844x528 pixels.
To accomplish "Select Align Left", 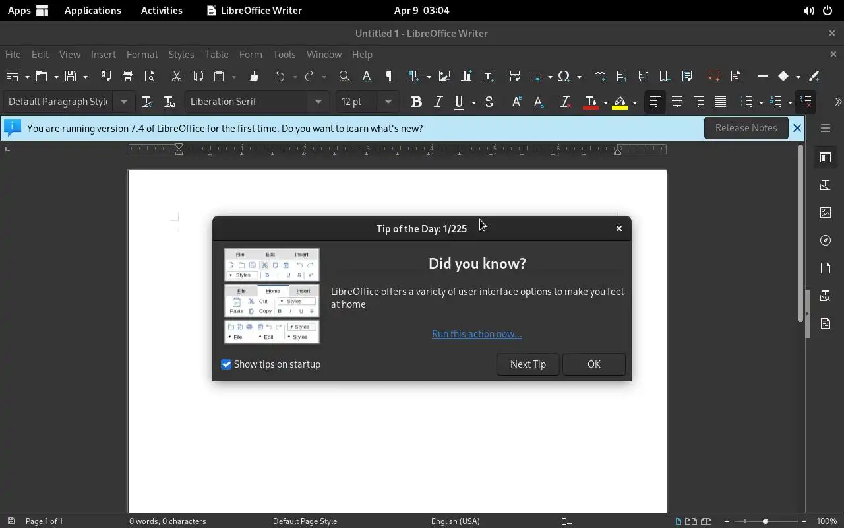I will [x=655, y=102].
